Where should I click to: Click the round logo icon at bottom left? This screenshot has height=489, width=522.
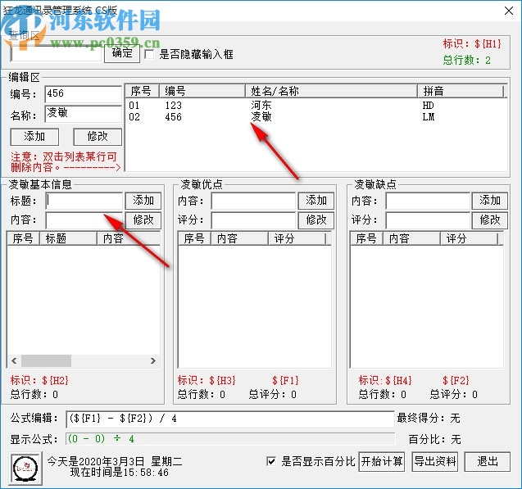pos(26,468)
